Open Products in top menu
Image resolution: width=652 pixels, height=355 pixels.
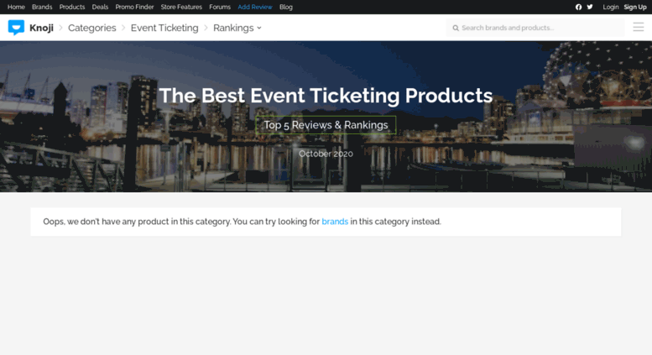72,7
